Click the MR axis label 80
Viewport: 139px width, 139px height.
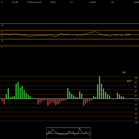[x=136, y=83]
